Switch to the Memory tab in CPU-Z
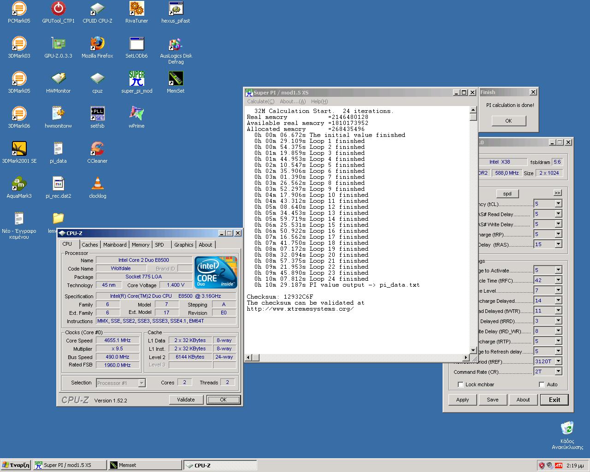This screenshot has width=590, height=472. coord(141,245)
